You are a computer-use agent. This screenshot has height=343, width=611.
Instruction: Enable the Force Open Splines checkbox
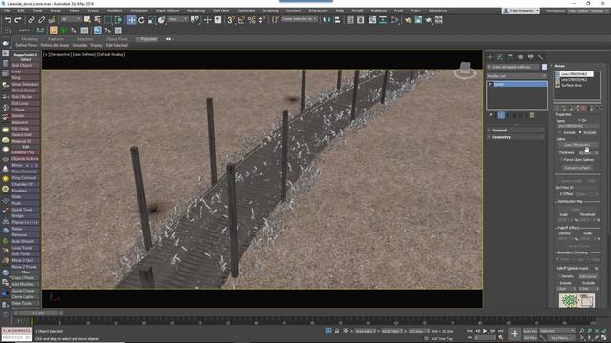click(561, 160)
